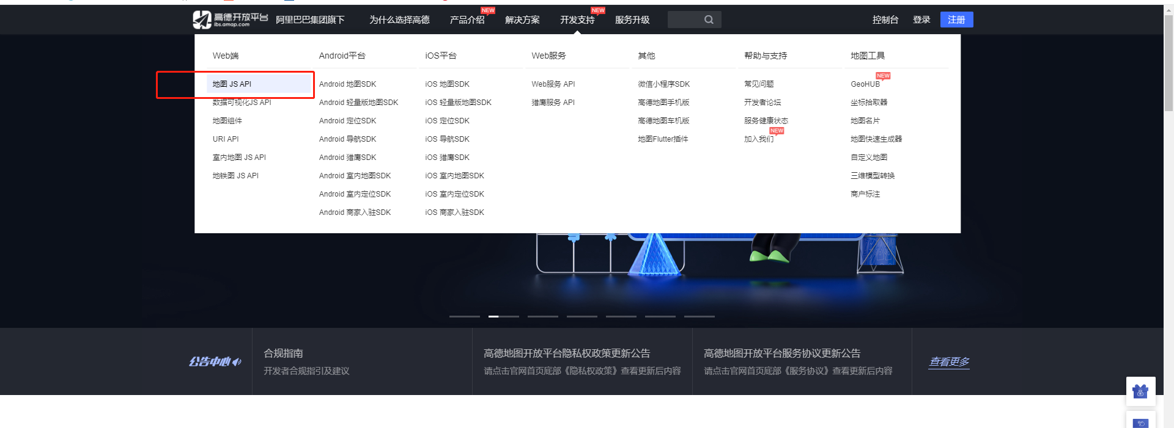
Task: Open Android 室内地图SDK
Action: [355, 176]
